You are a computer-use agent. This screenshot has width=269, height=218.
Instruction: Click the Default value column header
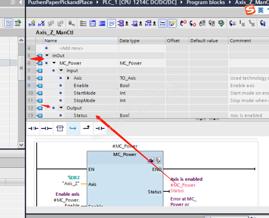click(x=209, y=41)
